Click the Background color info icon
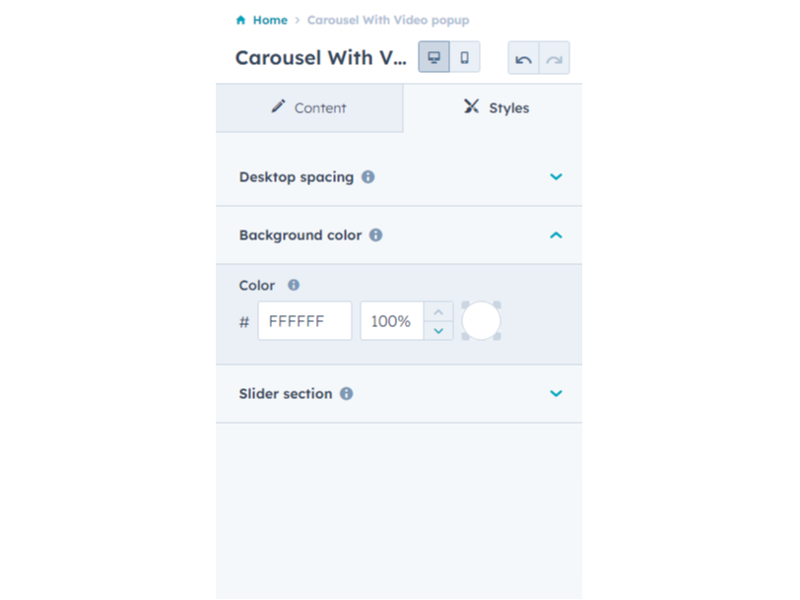The image size is (800, 600). point(375,234)
